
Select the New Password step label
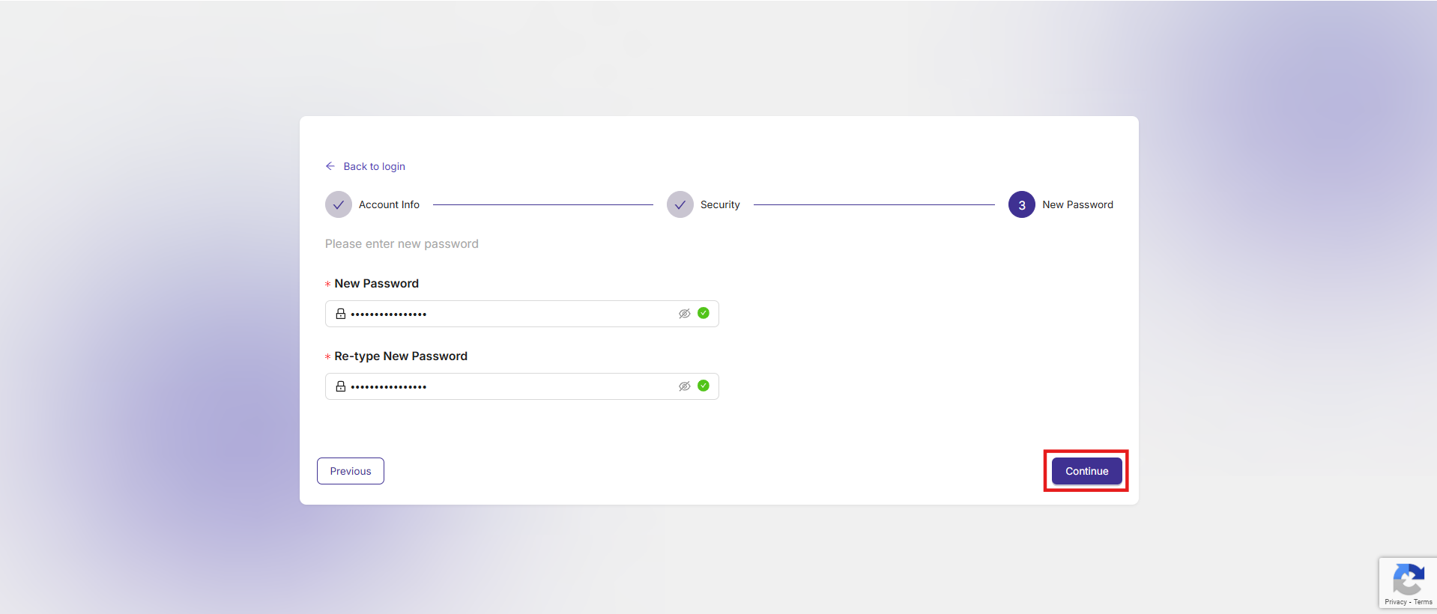click(x=1077, y=204)
